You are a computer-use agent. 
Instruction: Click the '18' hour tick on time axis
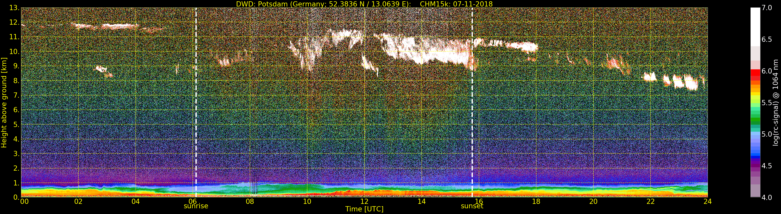pyautogui.click(x=536, y=202)
